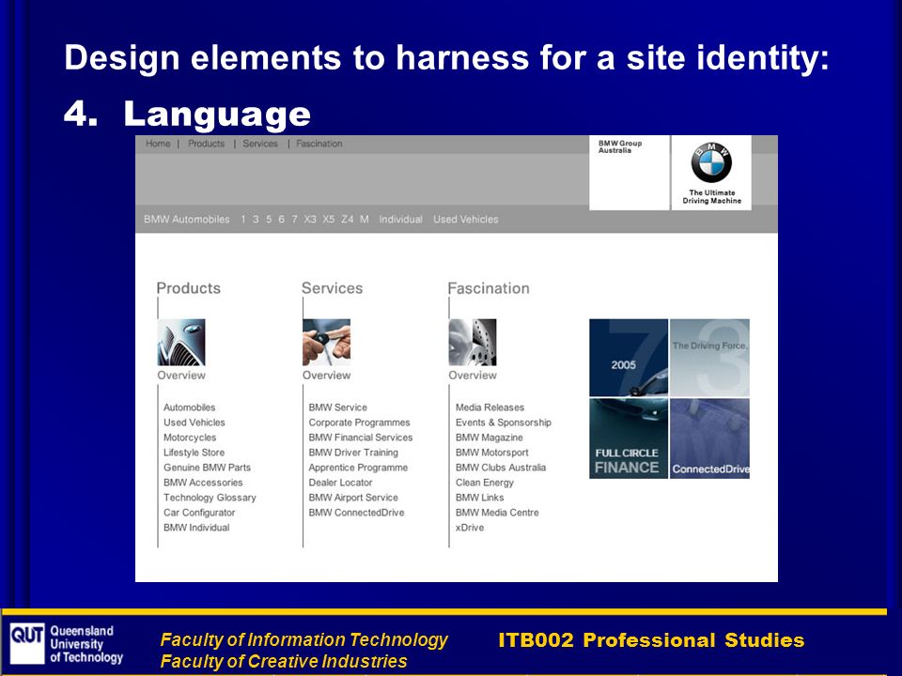Visit the Lifestyle Store link
Viewport: 902px width, 676px height.
194,453
